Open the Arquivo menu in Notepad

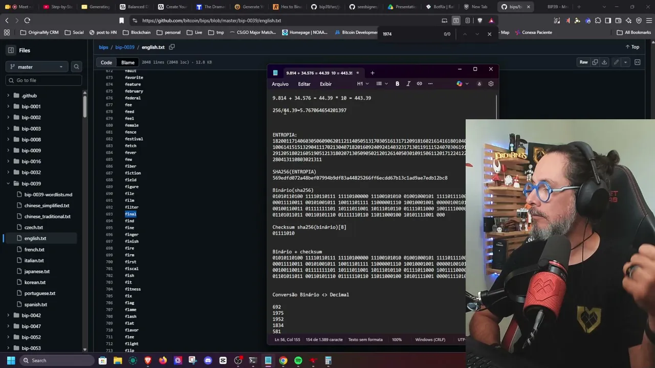[280, 84]
